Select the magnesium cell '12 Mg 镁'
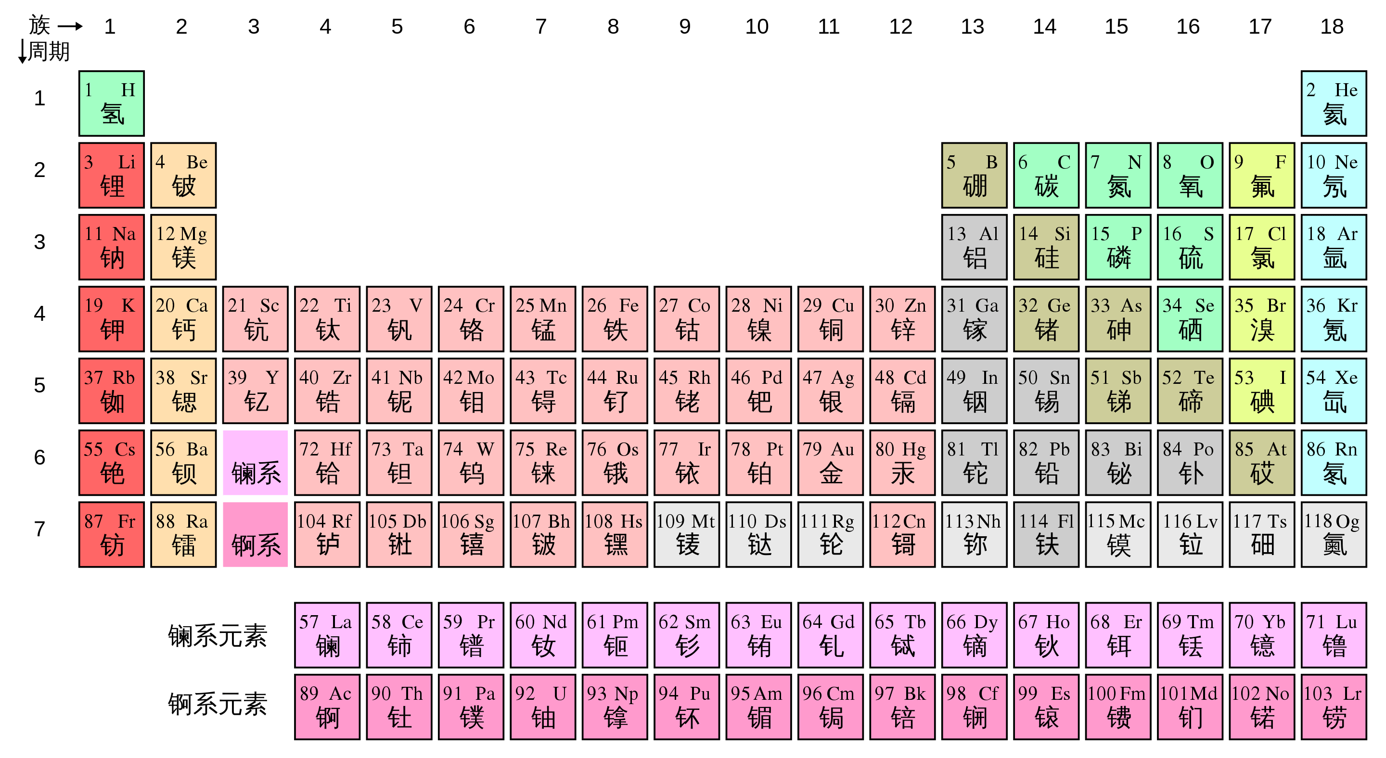The image size is (1386, 758). [183, 247]
